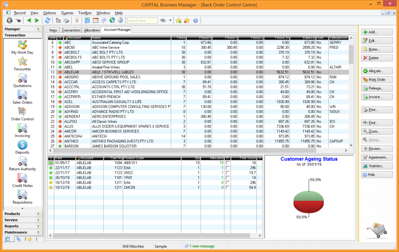The height and width of the screenshot is (252, 399).
Task: Open the Quotations module
Action: 22,81
